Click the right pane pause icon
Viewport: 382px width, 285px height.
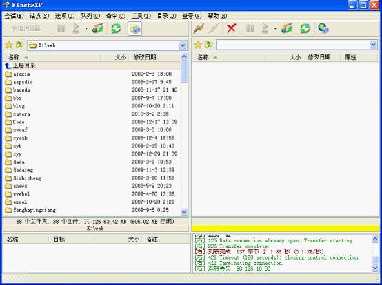point(250,29)
